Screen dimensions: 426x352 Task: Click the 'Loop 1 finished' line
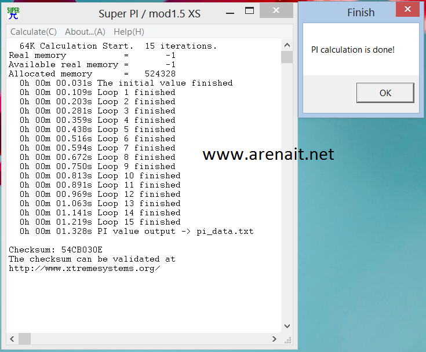(97, 92)
